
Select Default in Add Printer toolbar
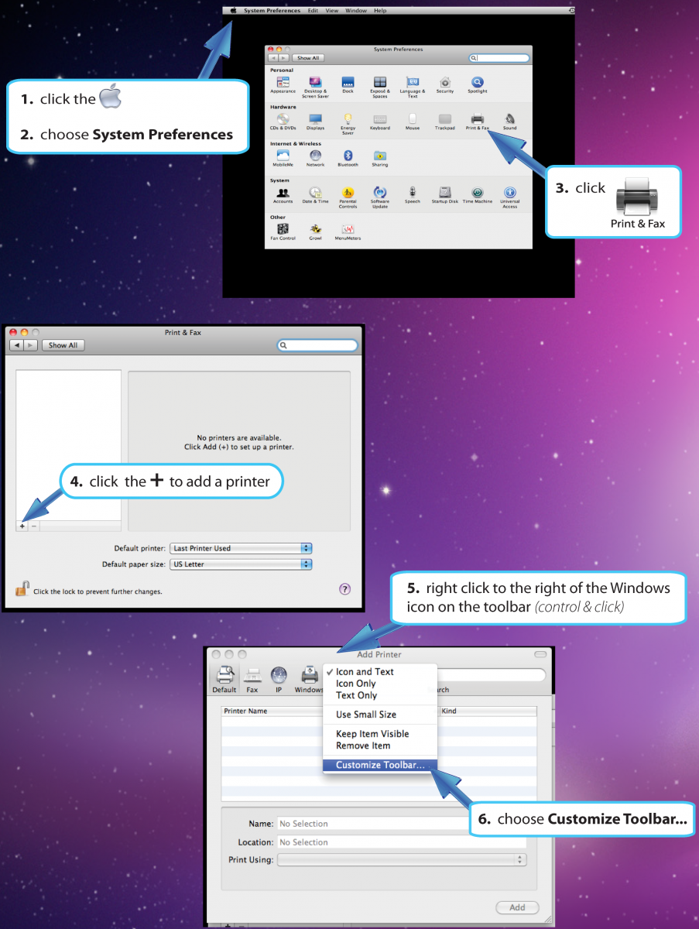pyautogui.click(x=224, y=679)
